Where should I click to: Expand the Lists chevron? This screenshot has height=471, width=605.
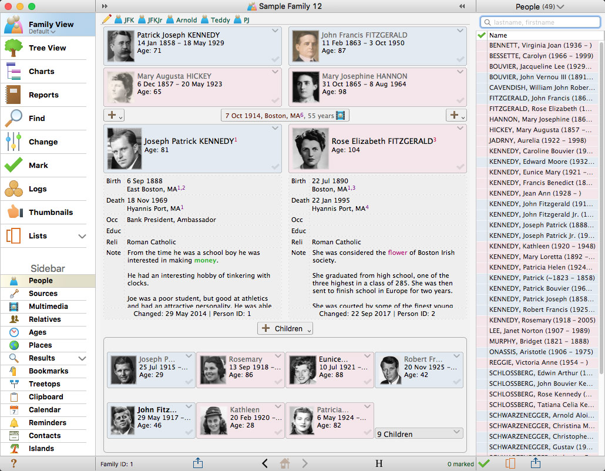pyautogui.click(x=82, y=236)
